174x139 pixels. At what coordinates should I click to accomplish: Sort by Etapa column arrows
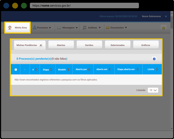[x=51, y=69]
